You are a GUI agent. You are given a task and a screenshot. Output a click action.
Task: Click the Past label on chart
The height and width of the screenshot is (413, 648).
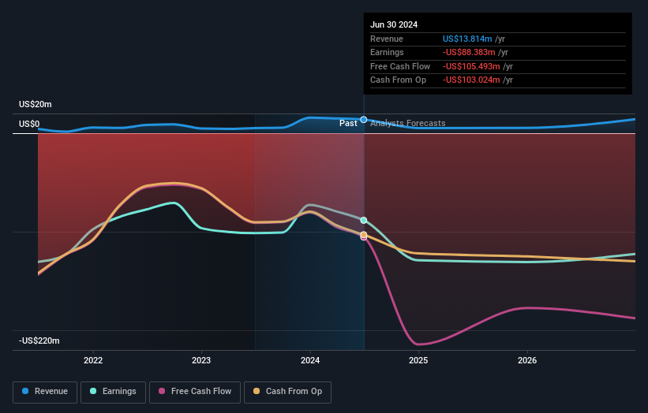coord(348,123)
